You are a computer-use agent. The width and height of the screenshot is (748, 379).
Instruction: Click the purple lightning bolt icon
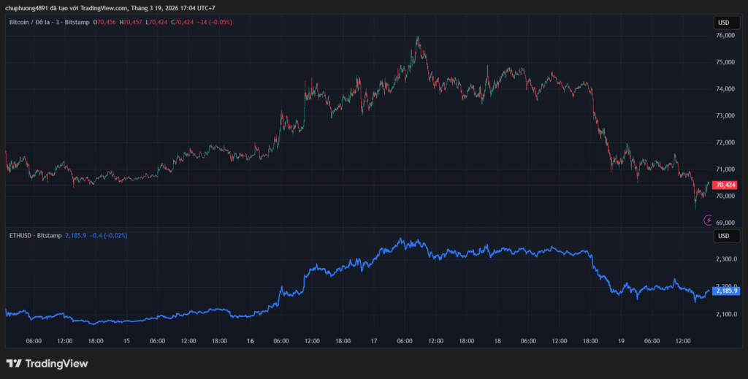pos(708,219)
